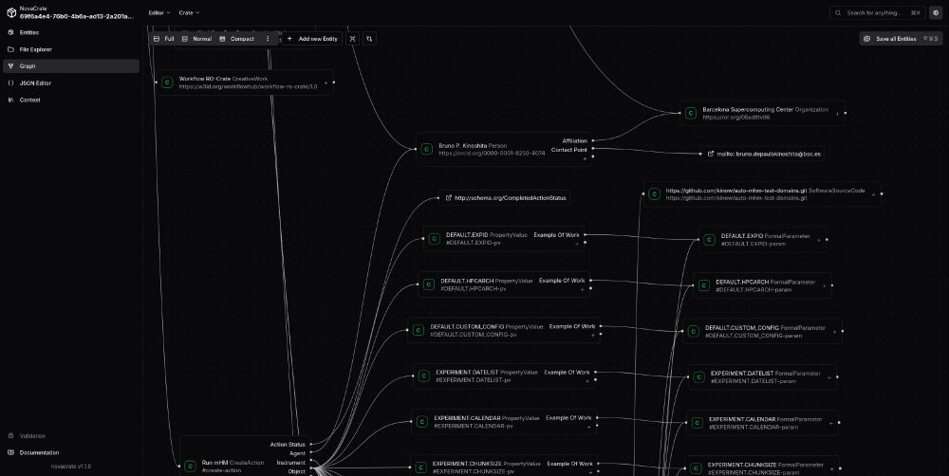This screenshot has width=949, height=476.
Task: Open File Explorer from sidebar
Action: click(71, 49)
